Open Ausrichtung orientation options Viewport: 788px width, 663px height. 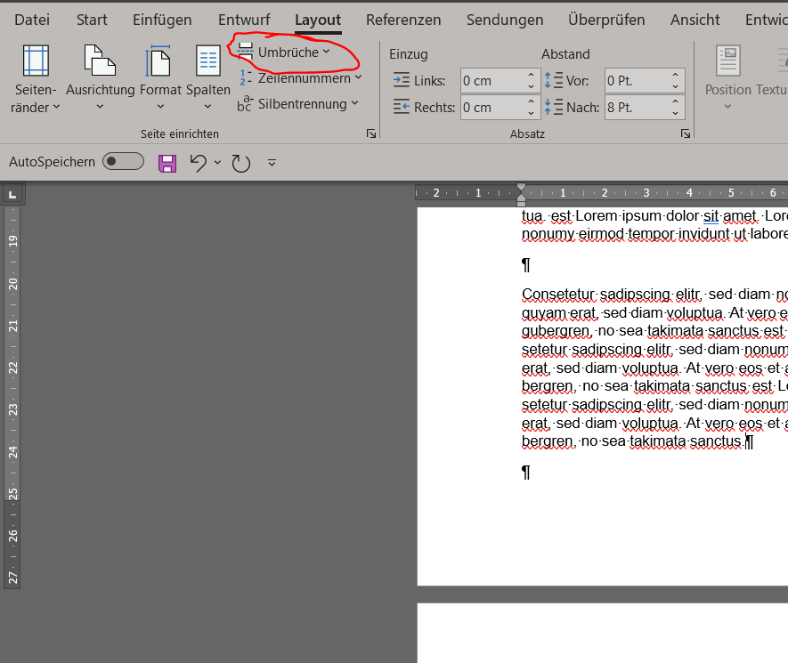point(100,77)
